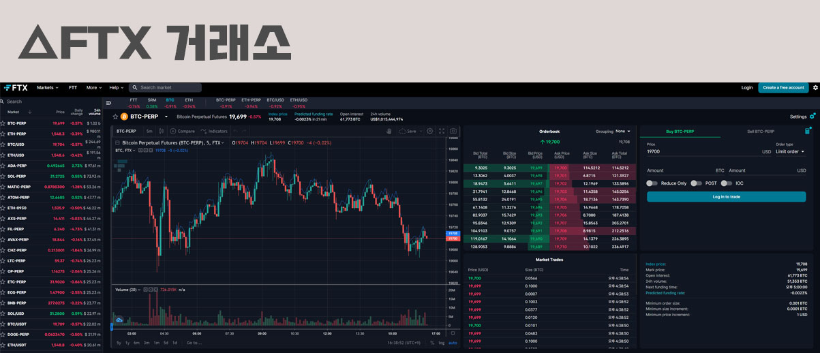Click Go to... date link
Viewport: 820px width, 353px height.
coord(194,343)
